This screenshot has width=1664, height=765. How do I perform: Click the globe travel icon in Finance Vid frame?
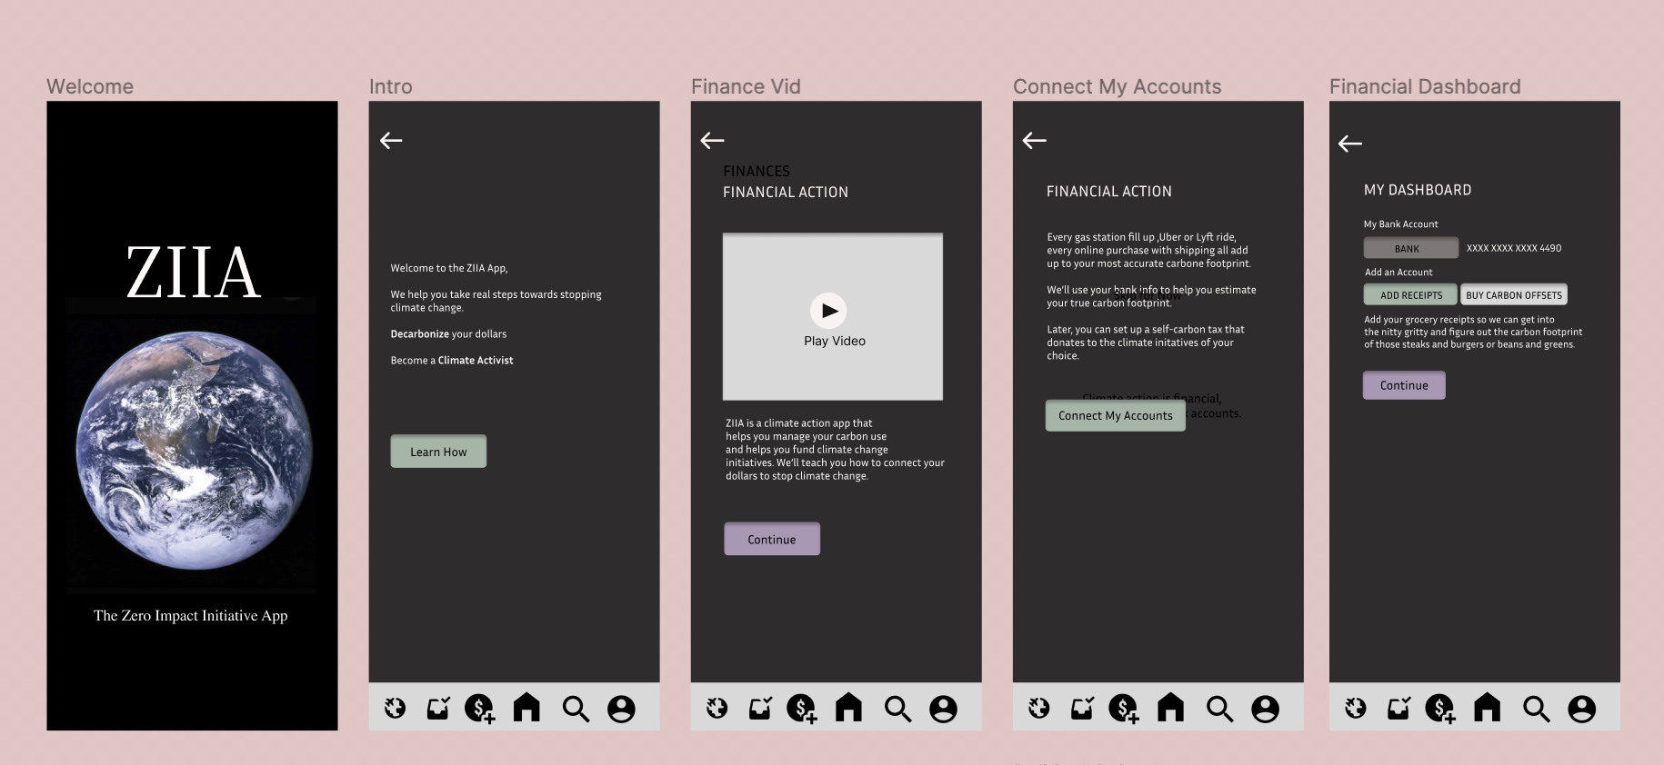coord(717,708)
